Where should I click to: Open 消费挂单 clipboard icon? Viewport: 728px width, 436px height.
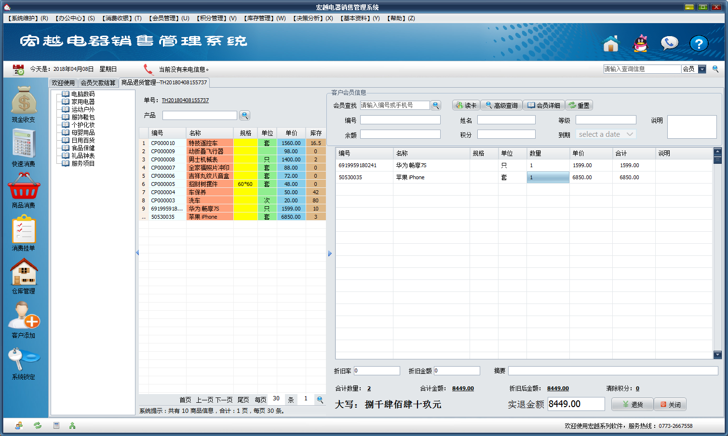(x=24, y=230)
